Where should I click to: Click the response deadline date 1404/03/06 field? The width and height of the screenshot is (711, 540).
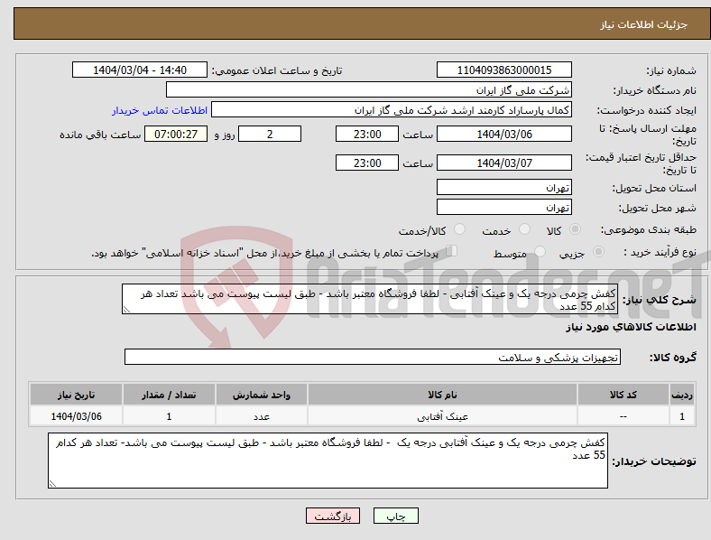click(503, 134)
